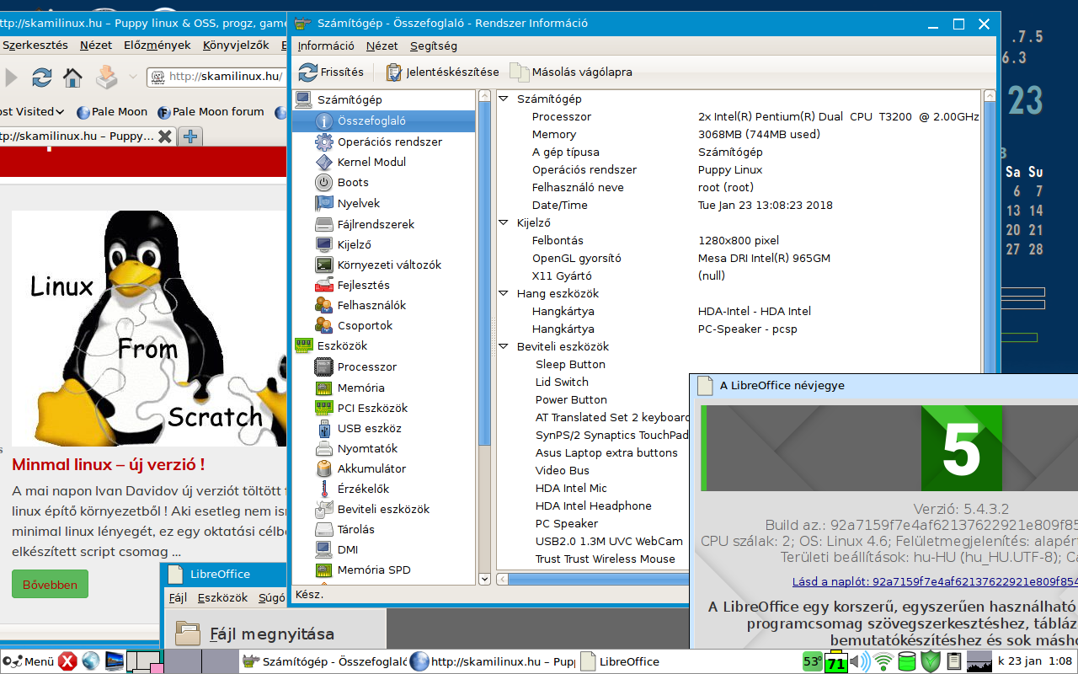1078x674 pixels.
Task: Open LibreOffice Súgó menu
Action: [x=271, y=598]
